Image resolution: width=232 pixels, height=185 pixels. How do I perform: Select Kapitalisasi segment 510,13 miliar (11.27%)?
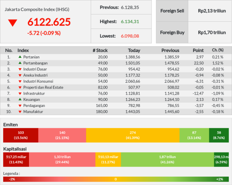coord(108,159)
